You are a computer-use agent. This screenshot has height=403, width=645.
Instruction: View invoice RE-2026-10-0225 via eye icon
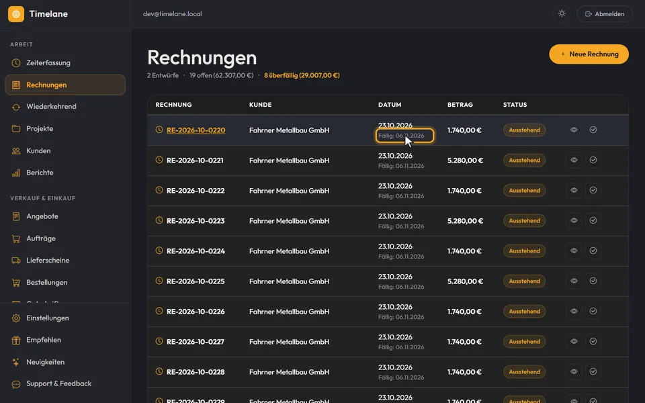pyautogui.click(x=574, y=281)
